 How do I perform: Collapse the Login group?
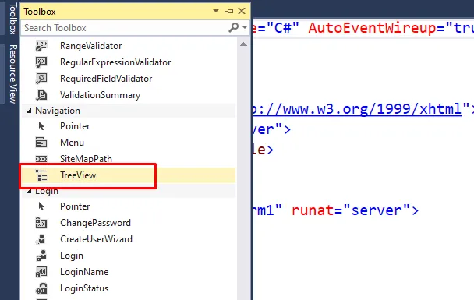(29, 191)
